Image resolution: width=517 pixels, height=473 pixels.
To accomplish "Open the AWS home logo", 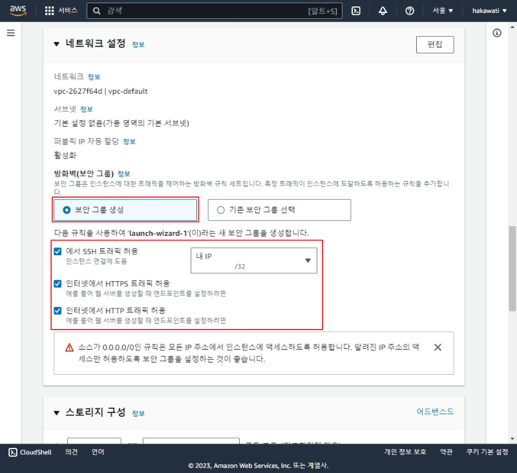I will pyautogui.click(x=17, y=10).
